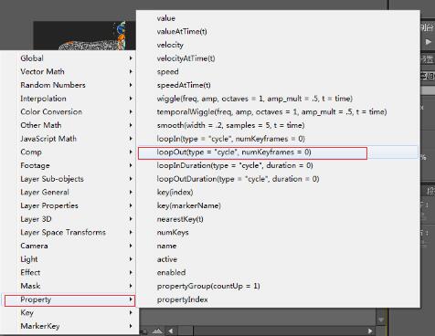
Task: Open the JavaScript Math submenu
Action: point(69,139)
